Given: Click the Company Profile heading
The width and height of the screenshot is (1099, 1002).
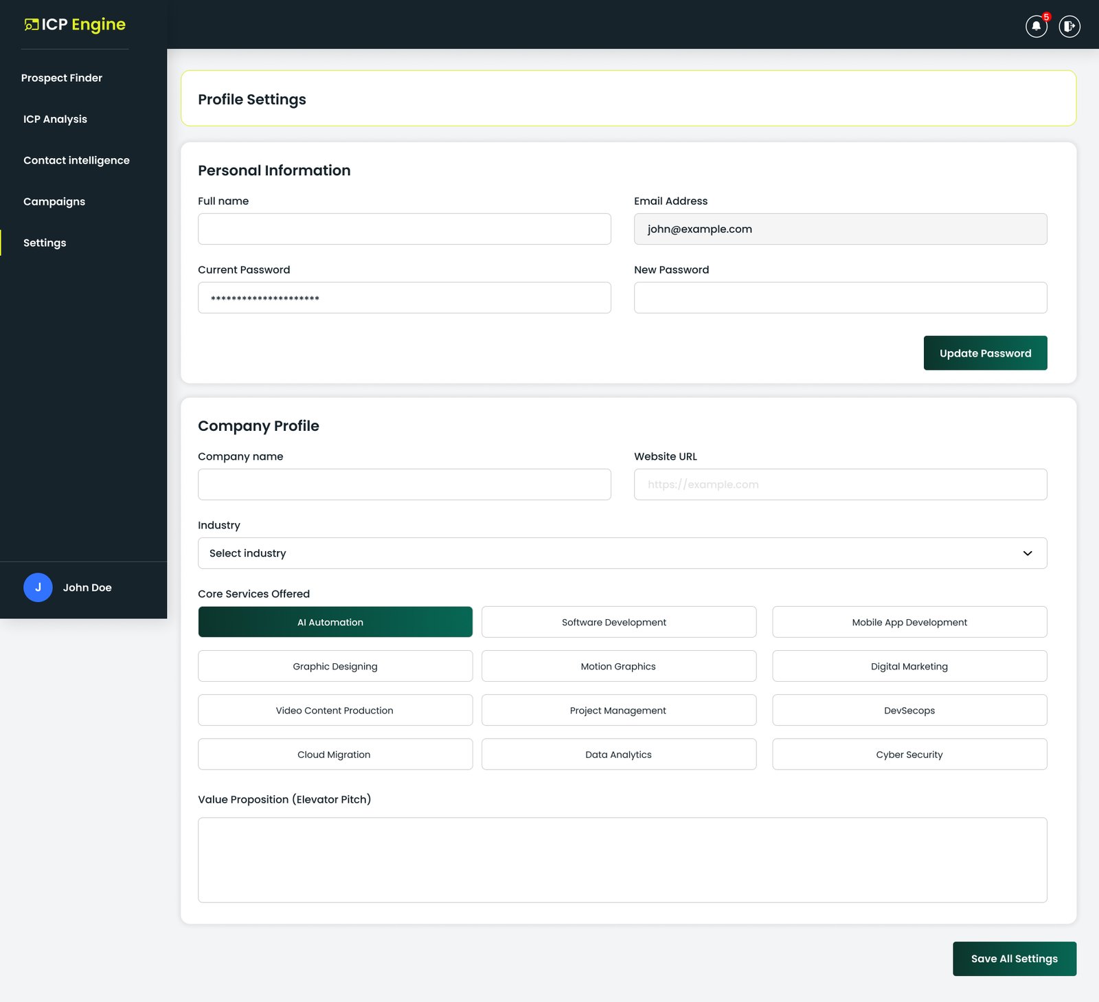Looking at the screenshot, I should (258, 426).
